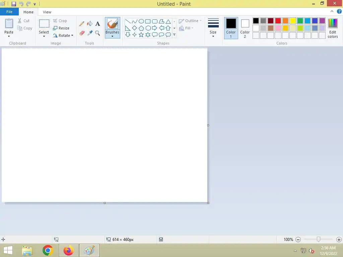Choose the Rectangle shape

(x=148, y=21)
